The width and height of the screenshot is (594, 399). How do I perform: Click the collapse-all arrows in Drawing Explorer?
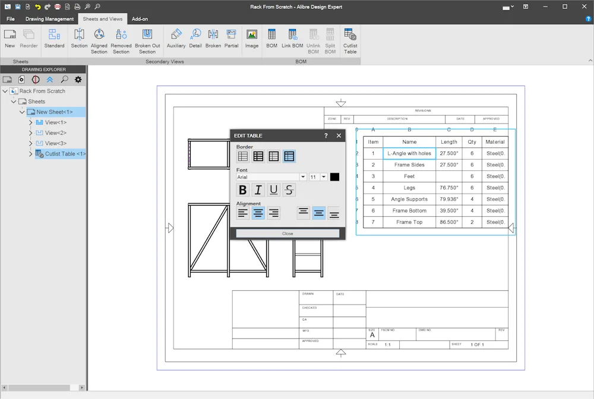tap(50, 80)
